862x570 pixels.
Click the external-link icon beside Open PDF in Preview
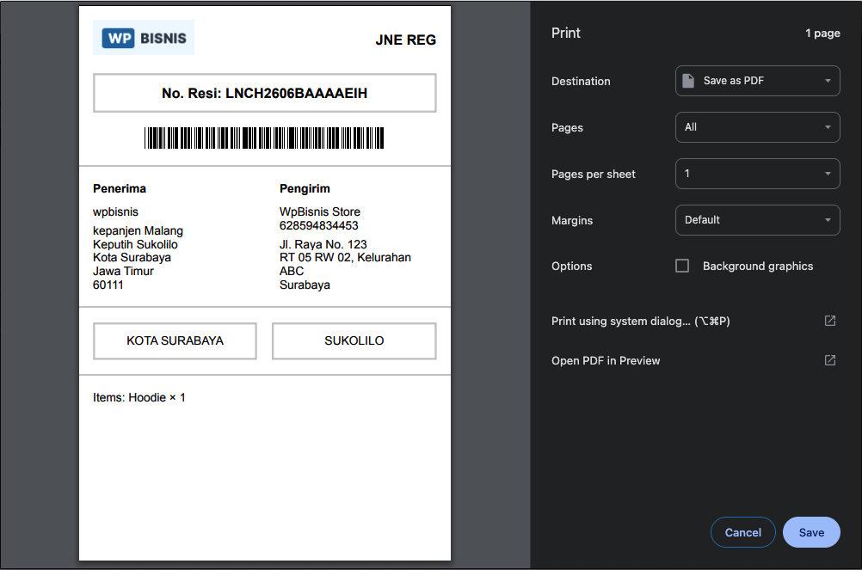(x=830, y=360)
